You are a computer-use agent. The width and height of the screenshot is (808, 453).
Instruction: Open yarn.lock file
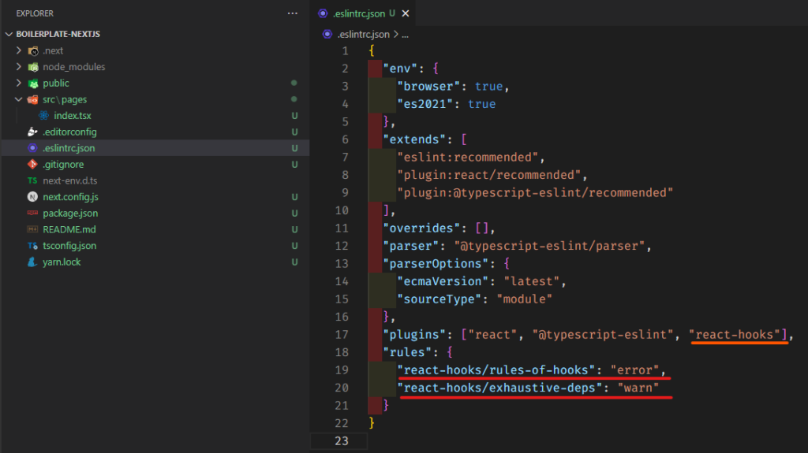coord(62,262)
